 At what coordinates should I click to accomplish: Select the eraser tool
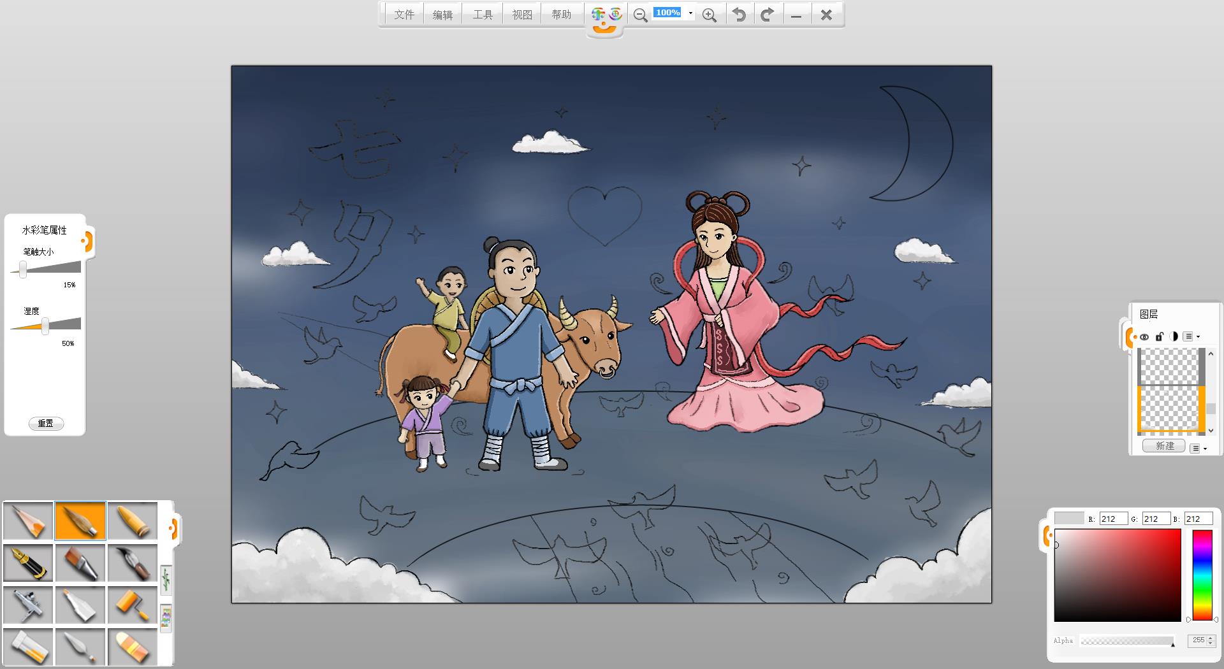pos(133,647)
